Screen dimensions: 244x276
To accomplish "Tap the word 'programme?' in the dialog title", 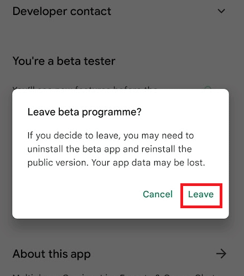I will [x=112, y=113].
